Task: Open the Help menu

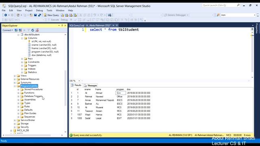Action: pos(70,10)
